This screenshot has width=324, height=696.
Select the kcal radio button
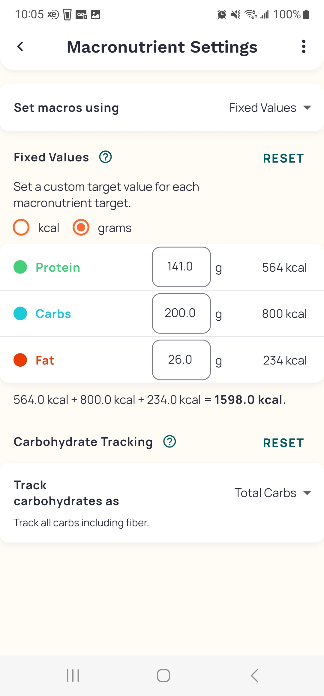click(21, 227)
